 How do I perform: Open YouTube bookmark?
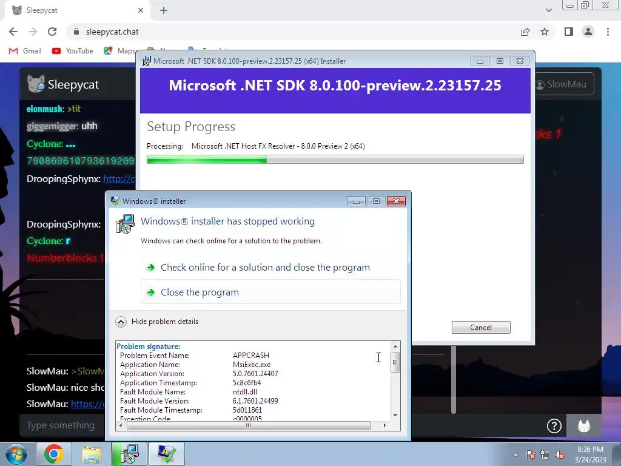tap(73, 51)
